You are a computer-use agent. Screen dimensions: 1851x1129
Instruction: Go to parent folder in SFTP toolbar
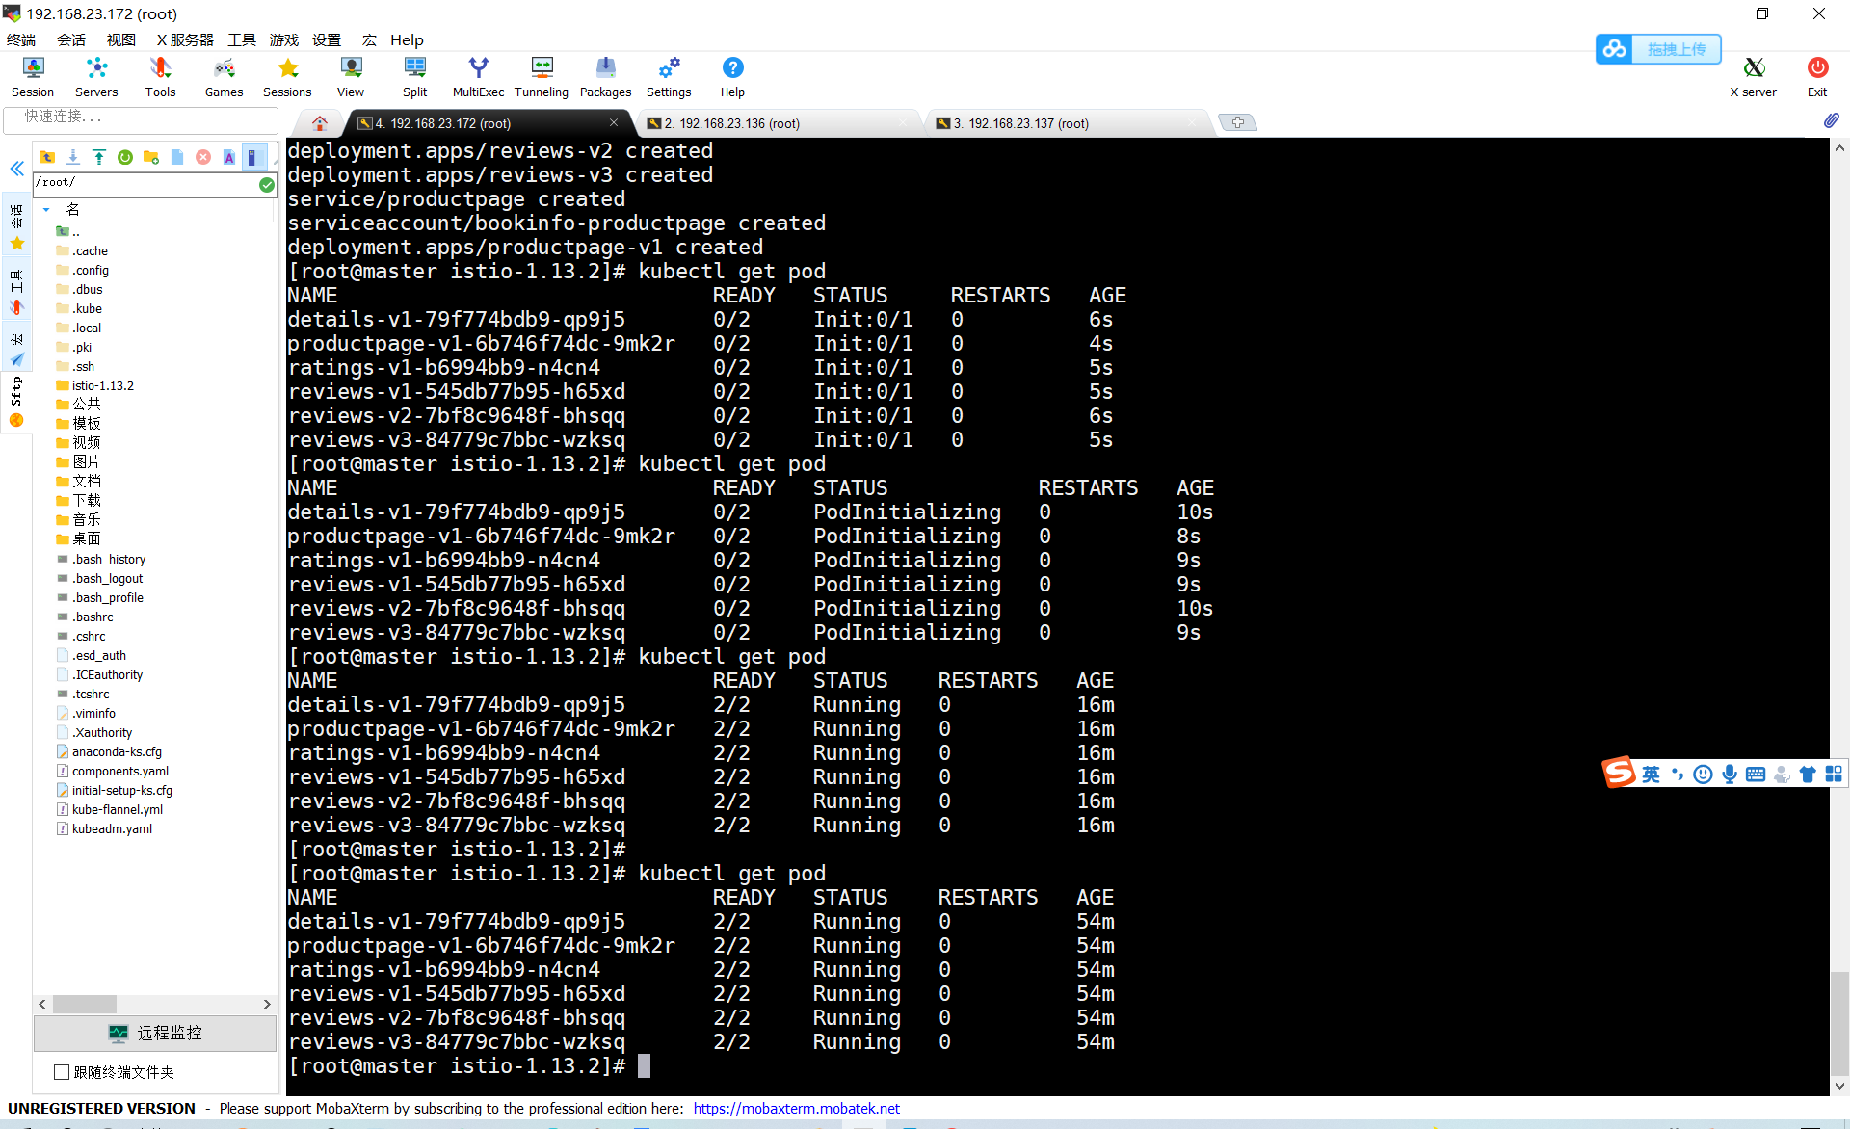(x=47, y=157)
